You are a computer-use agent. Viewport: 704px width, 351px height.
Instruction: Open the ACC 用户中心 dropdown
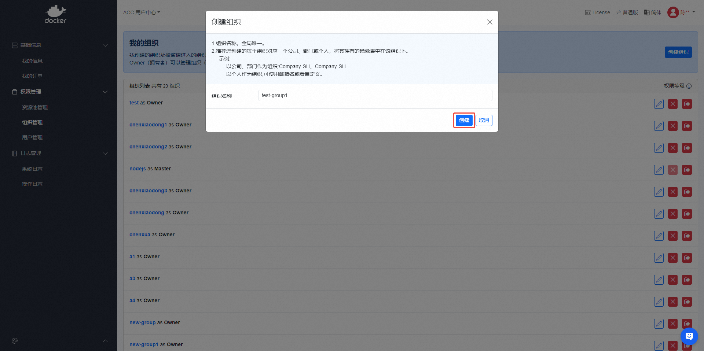pos(142,12)
